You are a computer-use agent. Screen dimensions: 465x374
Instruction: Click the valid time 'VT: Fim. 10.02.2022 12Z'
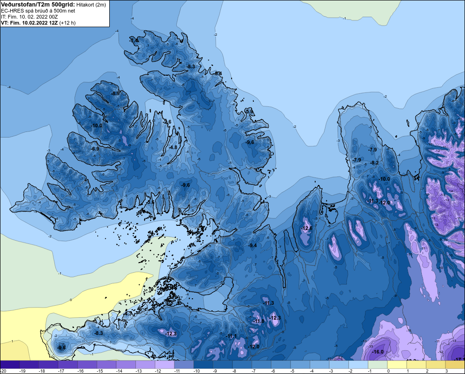coord(29,23)
